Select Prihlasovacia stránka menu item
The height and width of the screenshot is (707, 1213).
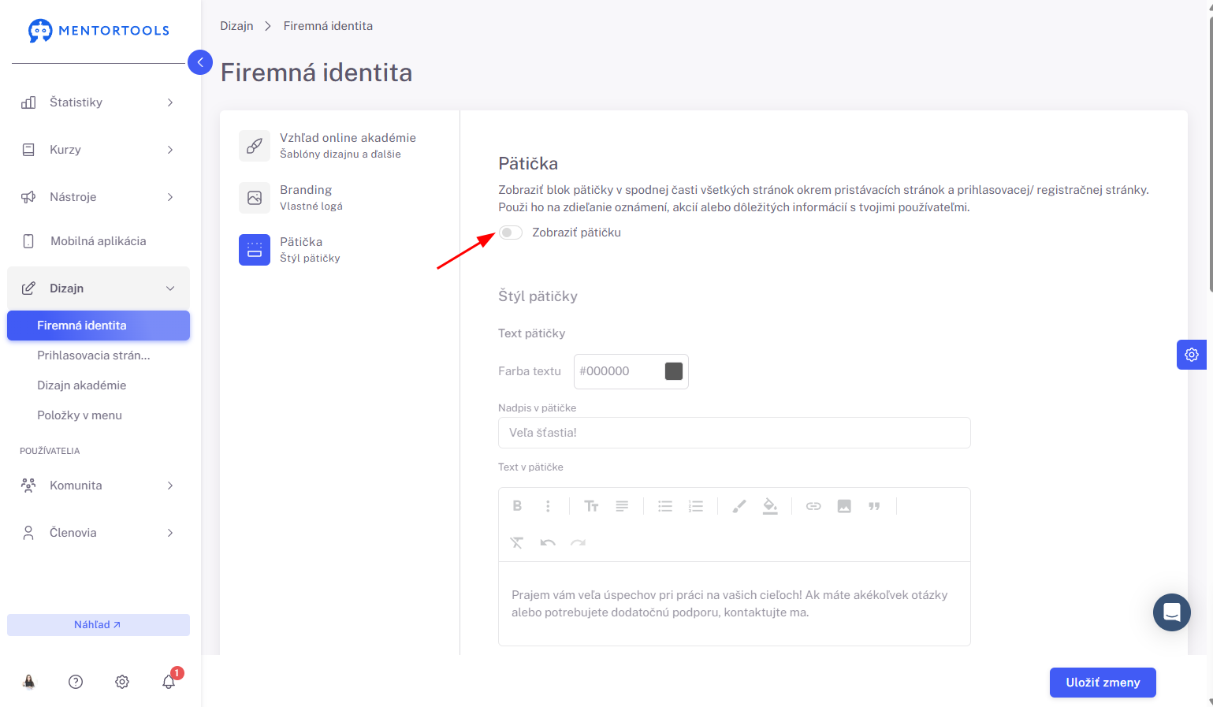(94, 355)
